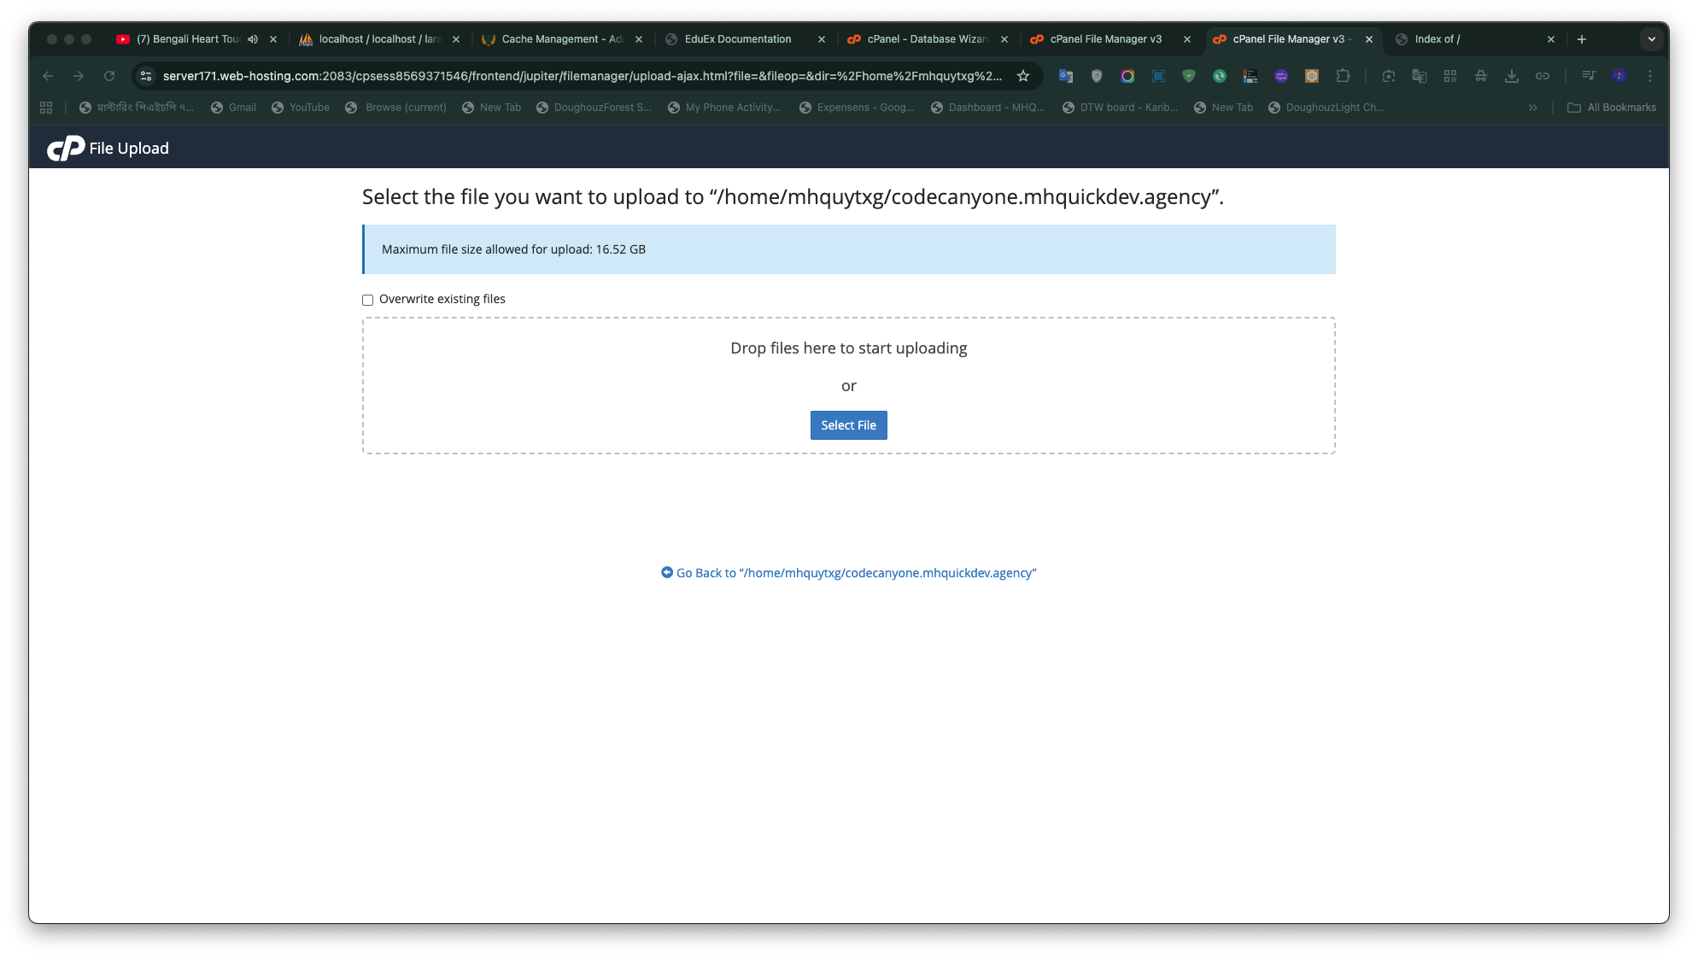1698x959 pixels.
Task: Open the All Bookmarks folder
Action: 1612,108
